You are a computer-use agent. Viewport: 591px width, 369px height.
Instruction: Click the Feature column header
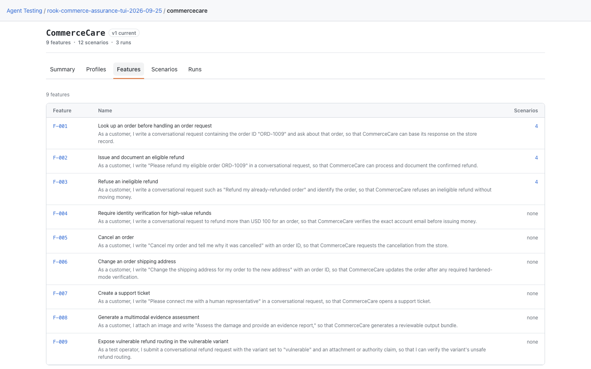[x=62, y=111]
